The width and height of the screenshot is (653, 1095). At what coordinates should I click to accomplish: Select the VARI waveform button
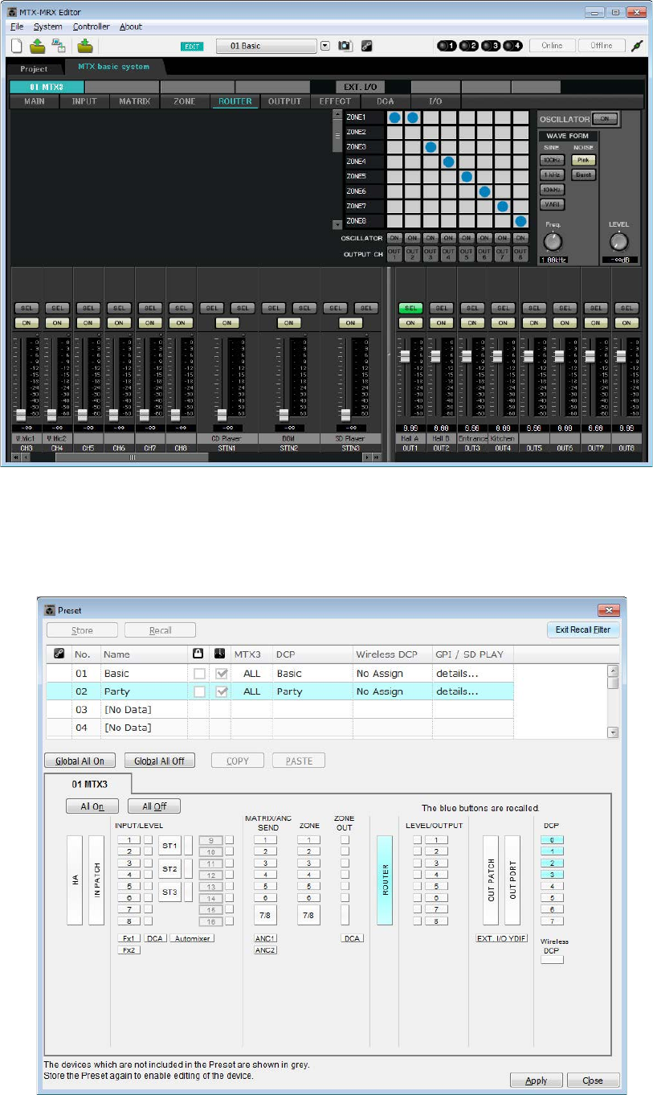pyautogui.click(x=551, y=204)
